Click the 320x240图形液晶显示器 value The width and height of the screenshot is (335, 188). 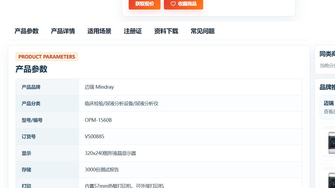coord(110,153)
